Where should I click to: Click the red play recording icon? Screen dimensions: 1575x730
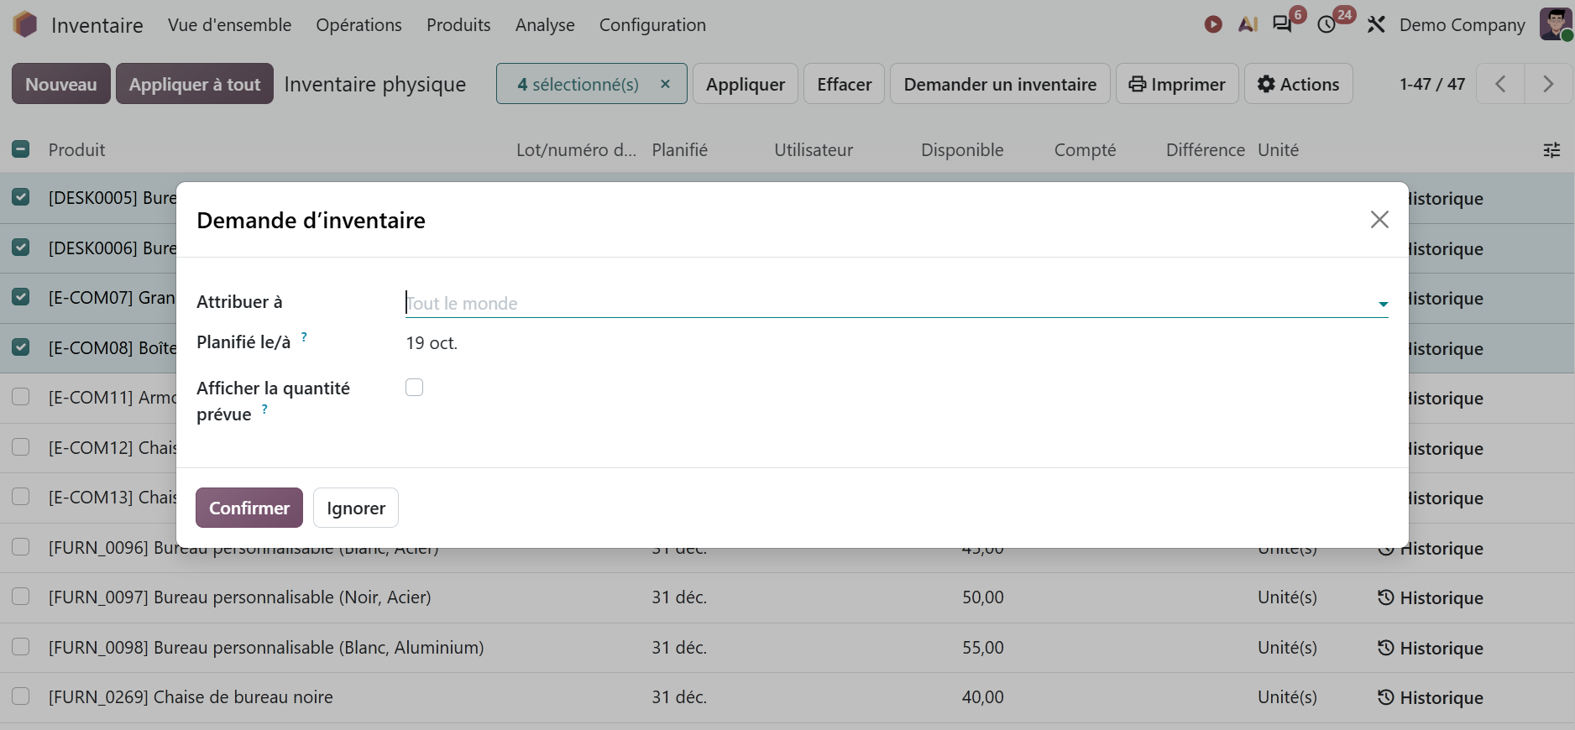pos(1213,24)
